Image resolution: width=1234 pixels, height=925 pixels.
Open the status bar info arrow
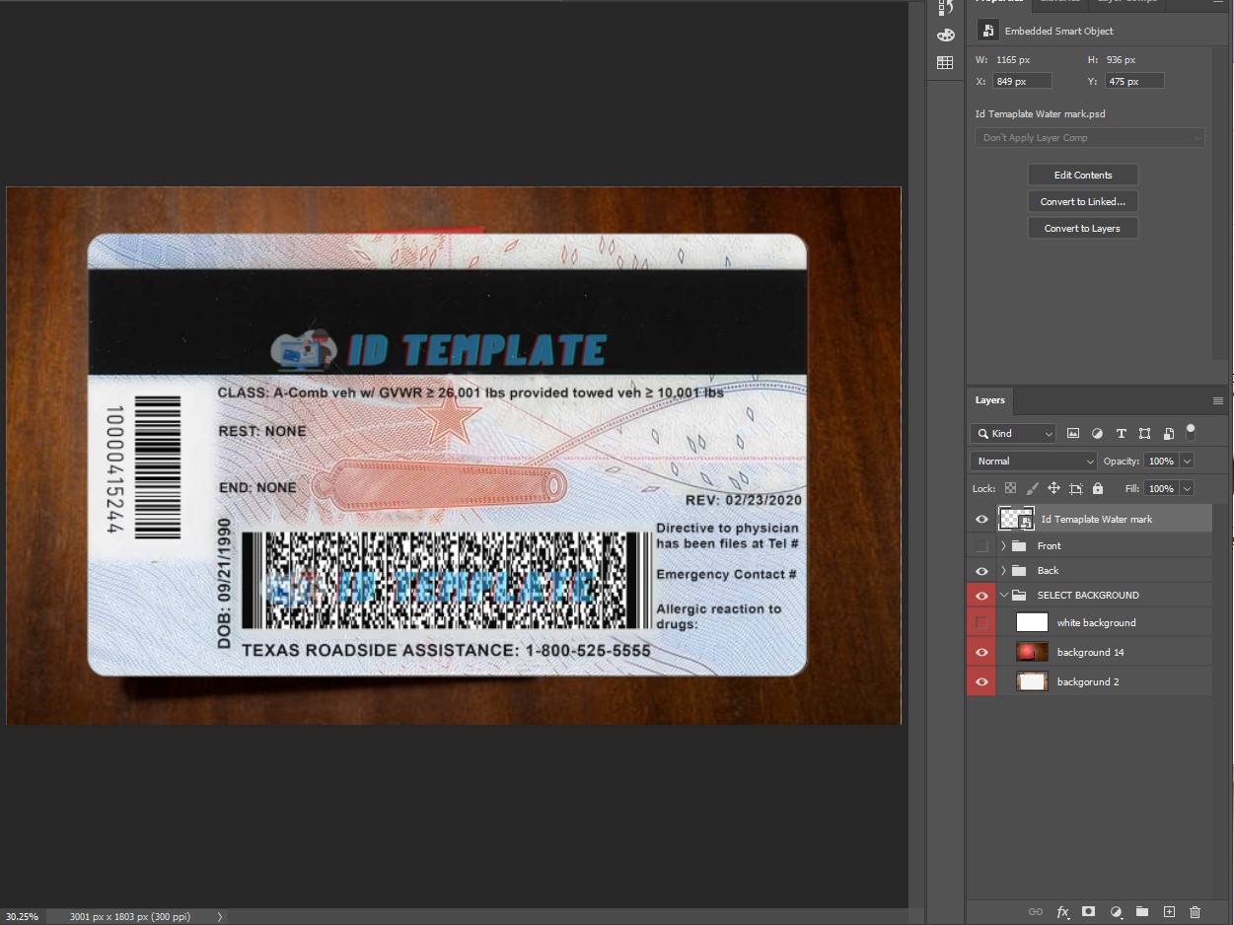coord(220,916)
